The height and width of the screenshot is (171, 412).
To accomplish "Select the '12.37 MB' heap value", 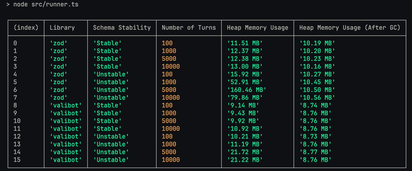I will click(x=245, y=51).
